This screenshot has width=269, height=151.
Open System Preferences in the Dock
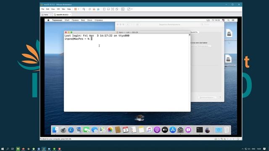tap(180, 130)
